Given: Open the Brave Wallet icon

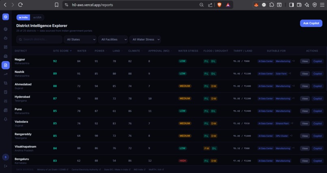Looking at the screenshot, I should [x=299, y=5].
